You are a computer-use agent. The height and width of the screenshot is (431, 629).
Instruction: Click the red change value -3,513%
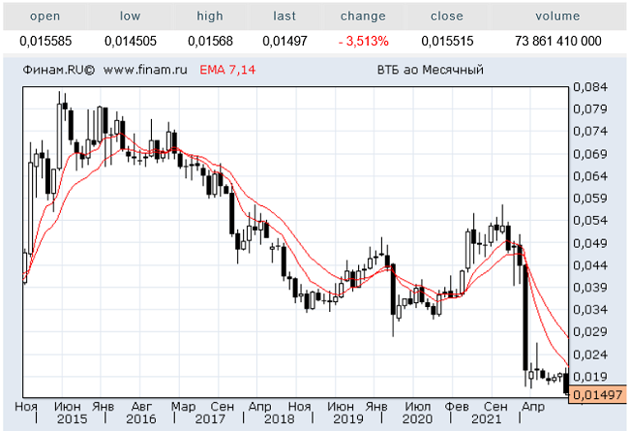pos(364,41)
